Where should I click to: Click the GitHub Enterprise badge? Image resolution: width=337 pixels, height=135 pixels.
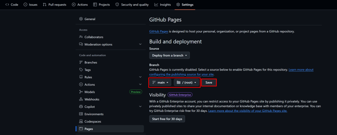180,95
